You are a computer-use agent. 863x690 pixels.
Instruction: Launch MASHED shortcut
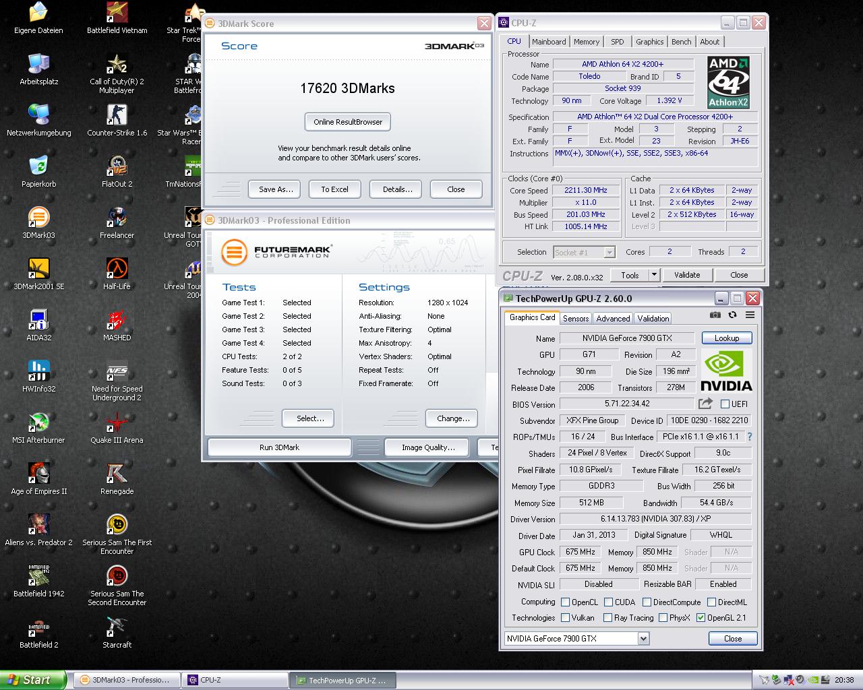click(117, 326)
